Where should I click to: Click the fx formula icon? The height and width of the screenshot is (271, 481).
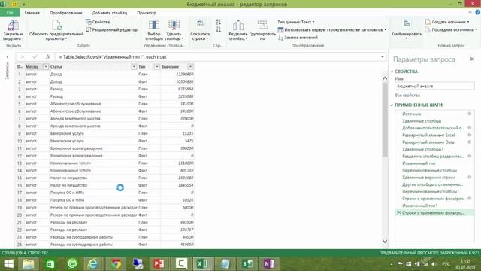pos(47,57)
